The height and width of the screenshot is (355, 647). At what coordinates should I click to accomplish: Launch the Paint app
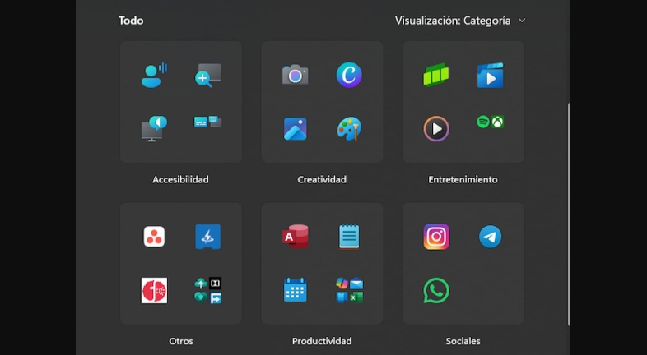pyautogui.click(x=349, y=129)
